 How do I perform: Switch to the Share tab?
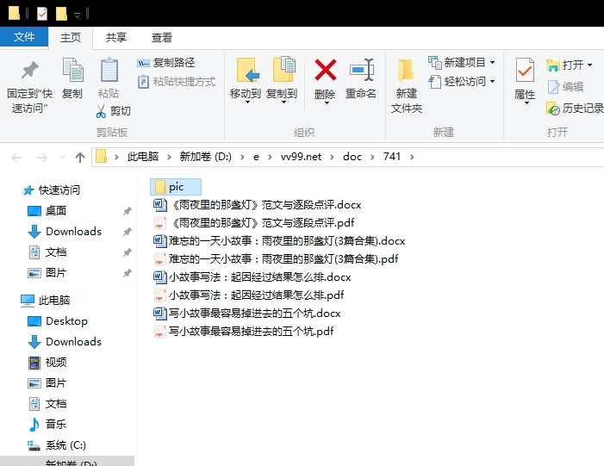click(116, 38)
